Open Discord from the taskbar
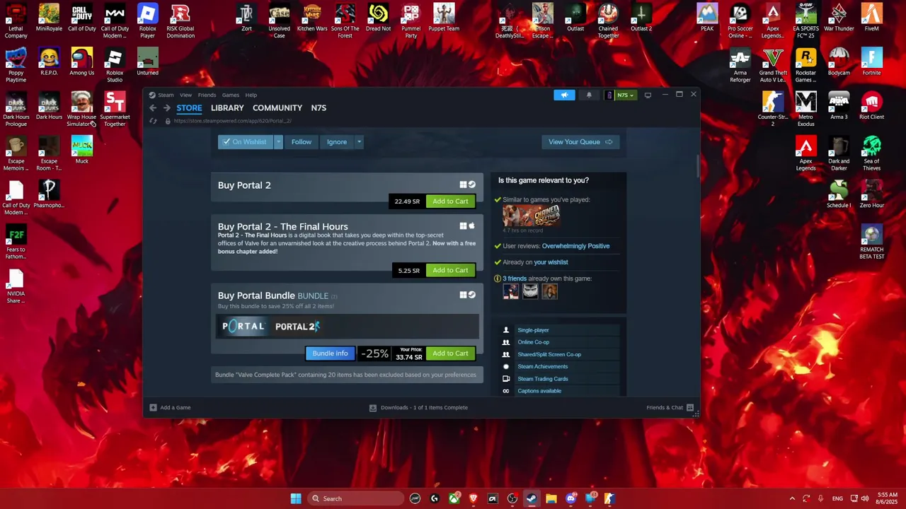This screenshot has height=509, width=906. tap(570, 498)
